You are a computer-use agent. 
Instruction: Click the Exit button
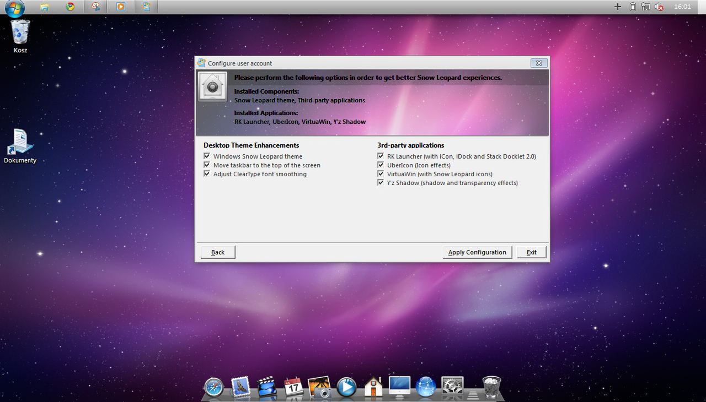point(532,252)
